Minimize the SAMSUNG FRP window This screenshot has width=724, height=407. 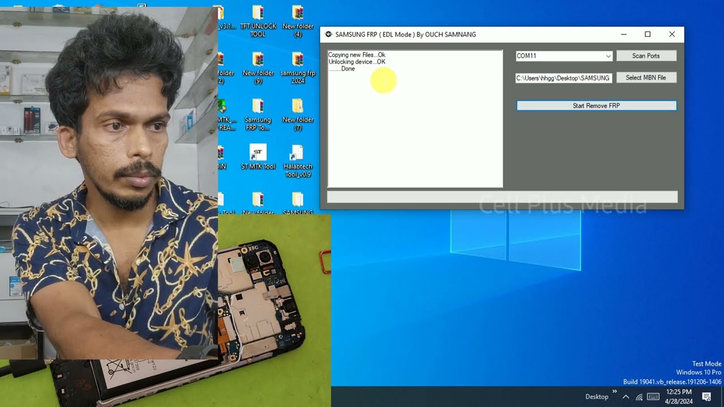pos(623,34)
